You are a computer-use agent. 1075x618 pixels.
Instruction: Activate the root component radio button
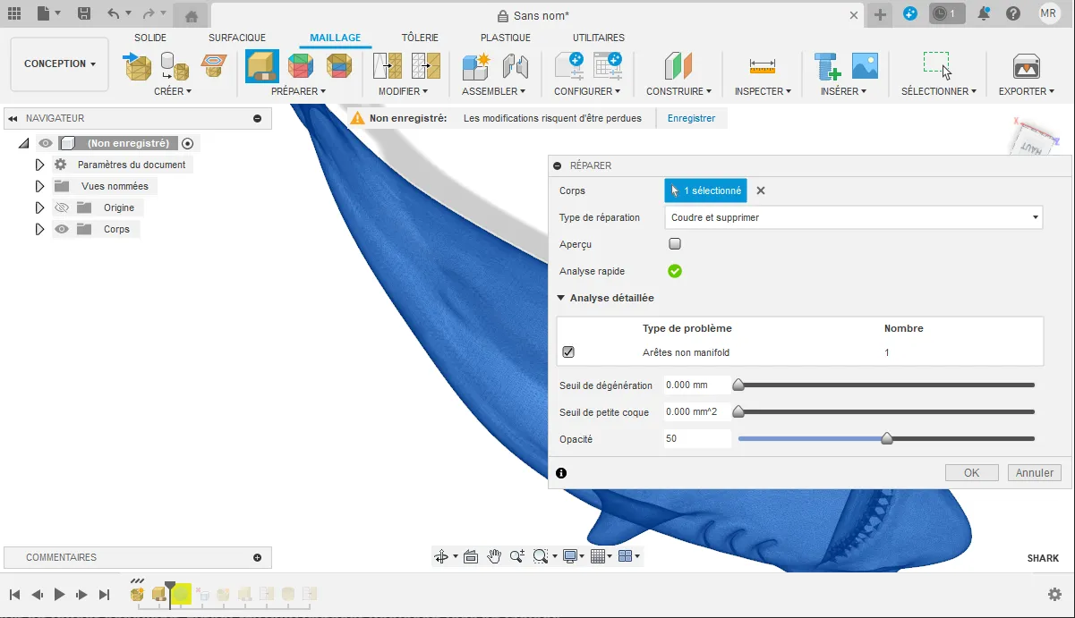click(x=187, y=143)
